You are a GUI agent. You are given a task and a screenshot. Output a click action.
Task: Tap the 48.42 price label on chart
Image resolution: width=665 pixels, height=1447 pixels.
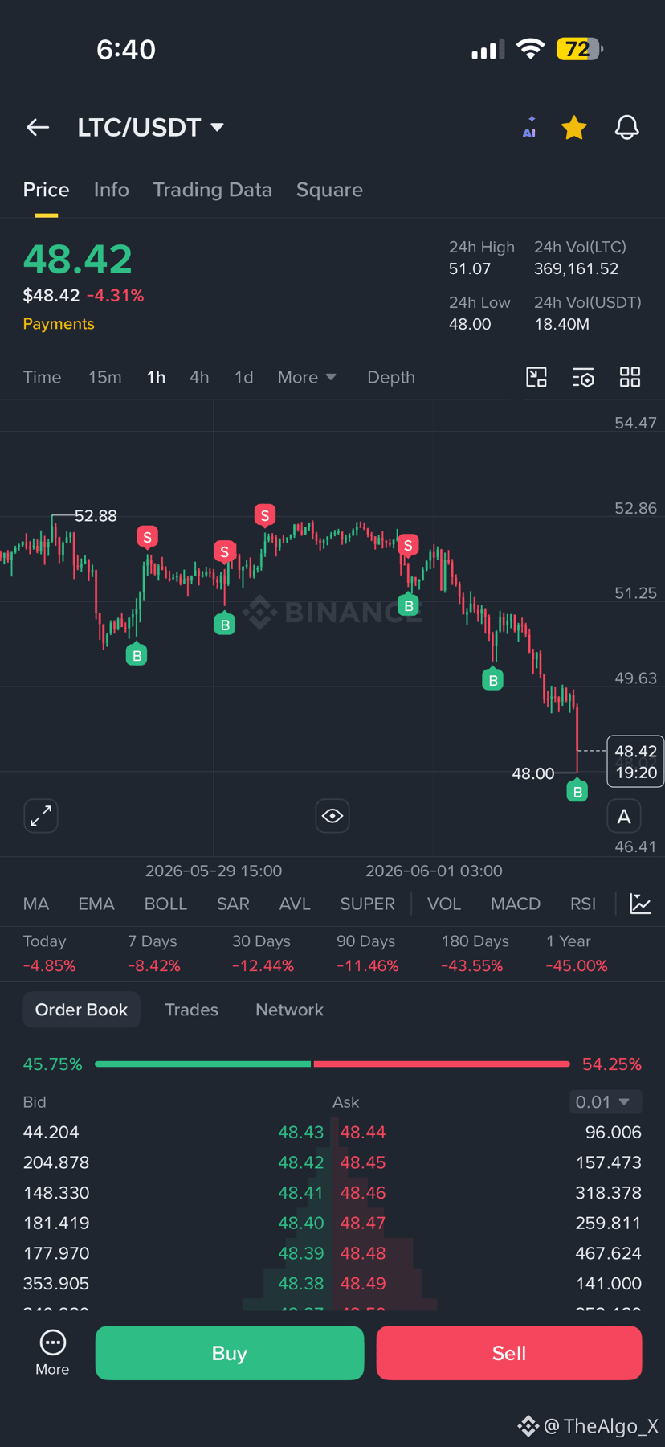(635, 761)
